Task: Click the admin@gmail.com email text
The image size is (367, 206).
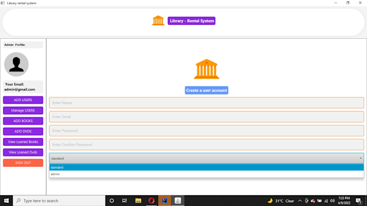Action: point(19,90)
